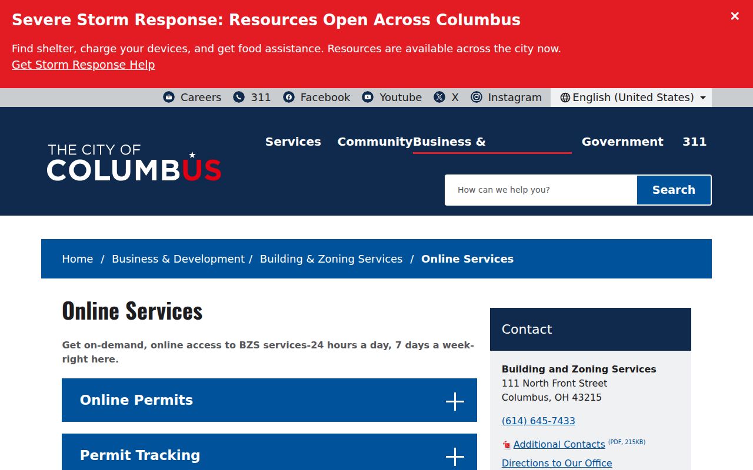Viewport: 753px width, 470px height.
Task: Open the Services navigation menu
Action: click(293, 142)
